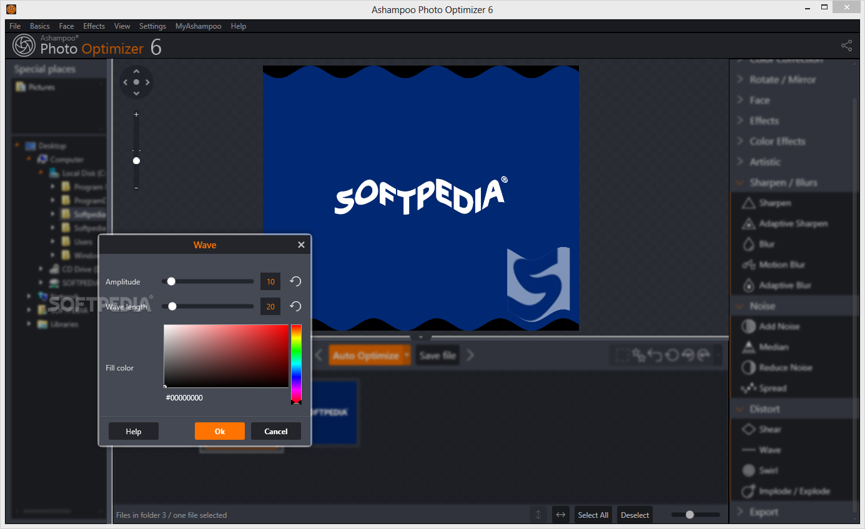Open the MyAshampoo menu
Viewport: 865px width, 529px height.
[x=198, y=26]
